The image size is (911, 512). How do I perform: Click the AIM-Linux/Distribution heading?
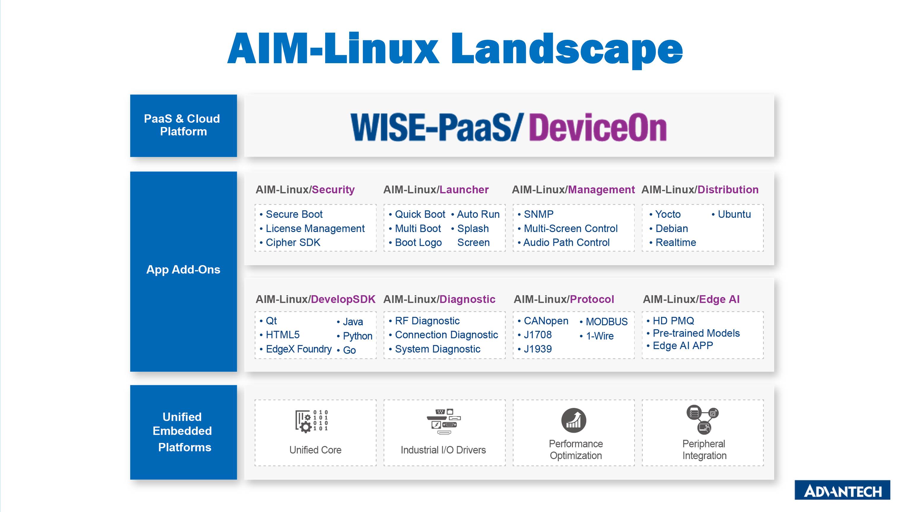pos(700,190)
